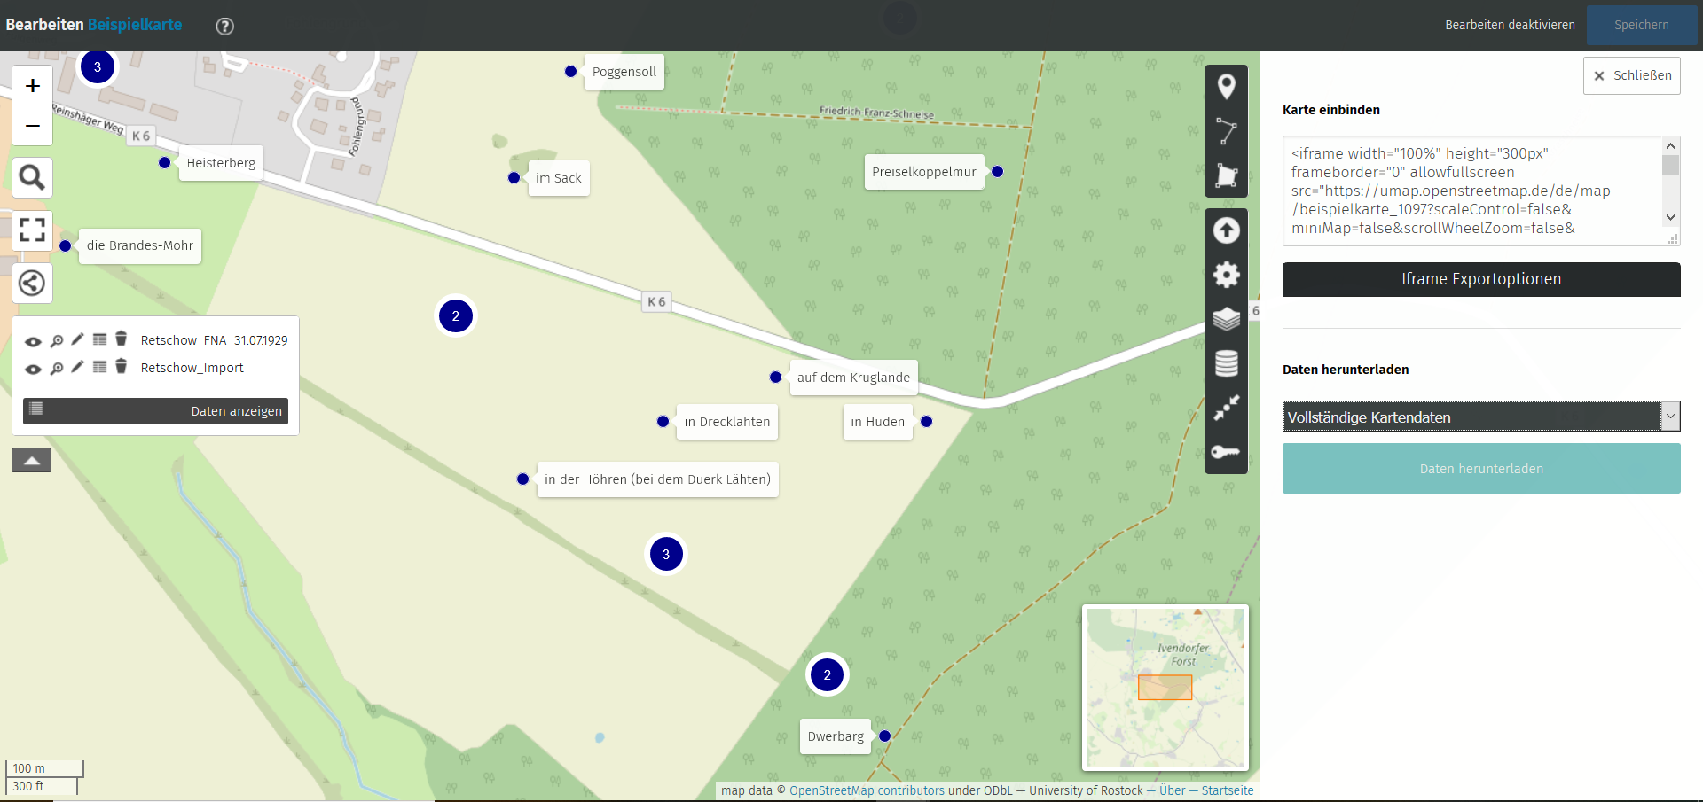
Task: Select the draw polygon tool
Action: point(1226,175)
